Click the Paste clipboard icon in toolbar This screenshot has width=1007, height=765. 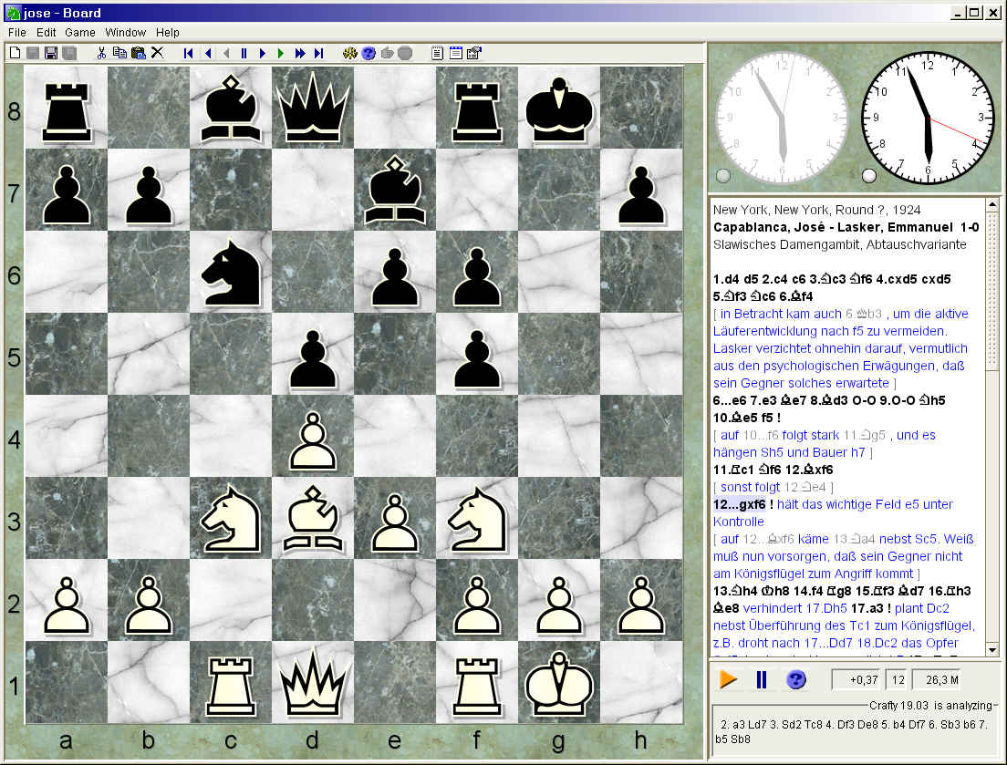click(138, 53)
